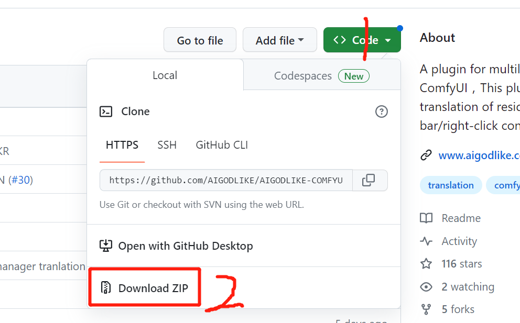This screenshot has height=323, width=520.
Task: Switch to the Codespaces tab
Action: pos(322,76)
